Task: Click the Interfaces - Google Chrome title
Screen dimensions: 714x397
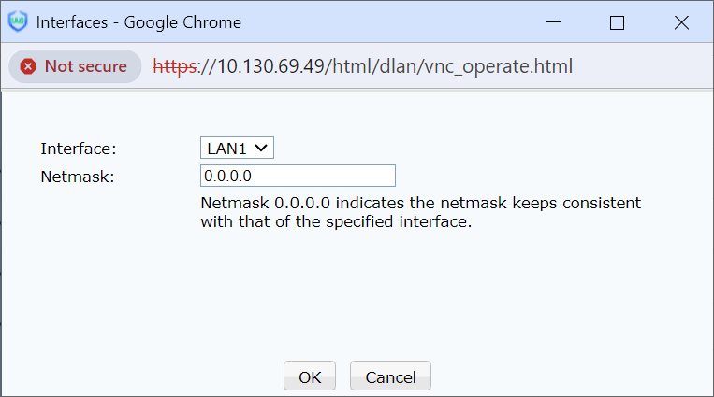Action: coord(138,22)
